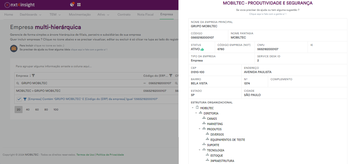This screenshot has height=164, width=354.
Task: Click the CIDADE value SÃO PAULO
Action: (x=252, y=95)
